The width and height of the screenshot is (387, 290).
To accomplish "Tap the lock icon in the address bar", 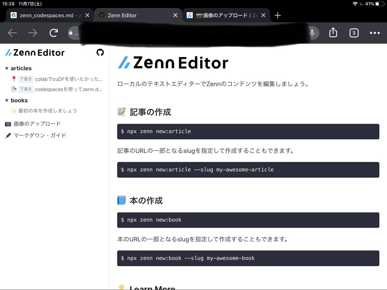I will [x=71, y=33].
